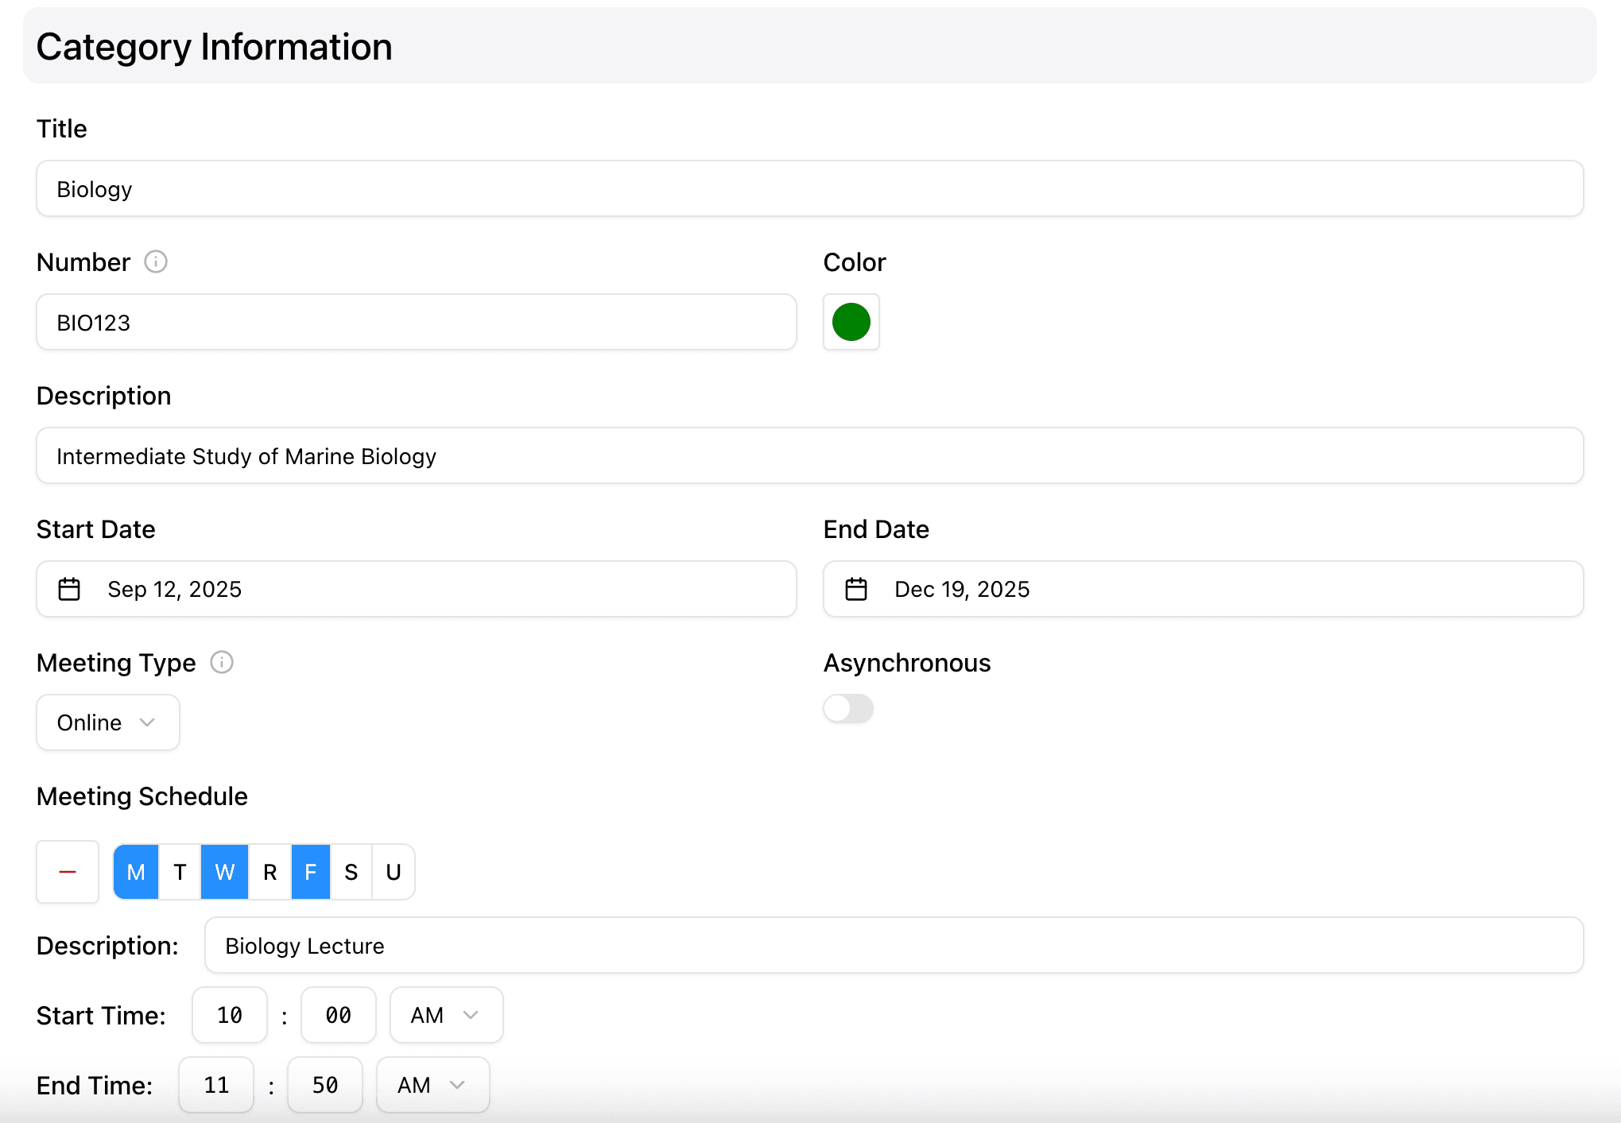The height and width of the screenshot is (1123, 1621).
Task: Click the Start Time hour field
Action: (x=230, y=1015)
